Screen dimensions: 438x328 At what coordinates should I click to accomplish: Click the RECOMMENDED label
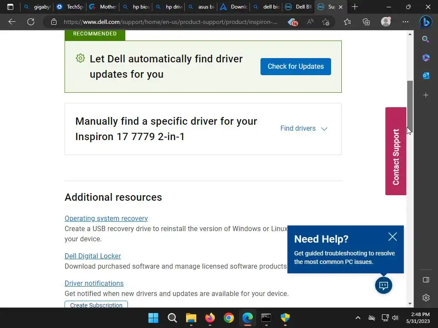[x=95, y=34]
